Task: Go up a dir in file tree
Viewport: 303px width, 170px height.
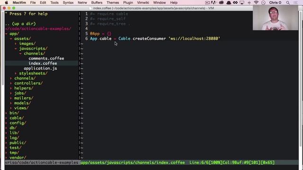Action: (x=20, y=24)
